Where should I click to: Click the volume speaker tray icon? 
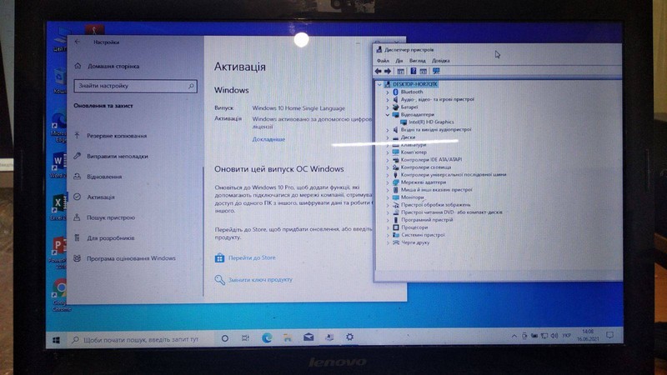pos(554,336)
